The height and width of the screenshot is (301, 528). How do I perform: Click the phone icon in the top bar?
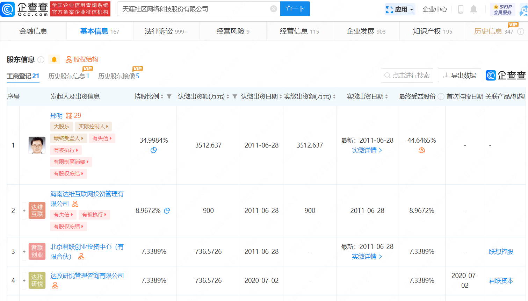point(461,9)
